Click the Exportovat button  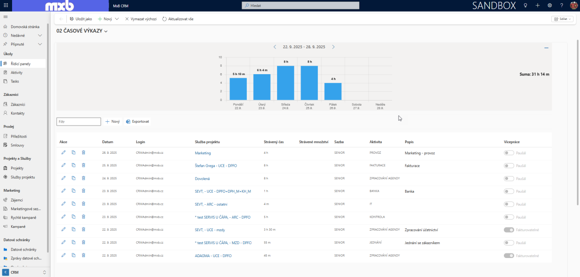coord(137,121)
